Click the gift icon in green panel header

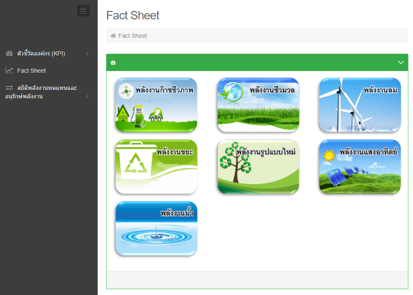pos(113,63)
